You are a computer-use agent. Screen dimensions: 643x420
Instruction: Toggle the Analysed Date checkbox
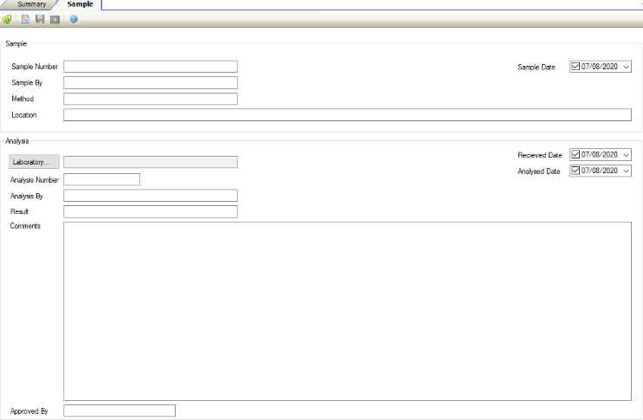tap(576, 171)
